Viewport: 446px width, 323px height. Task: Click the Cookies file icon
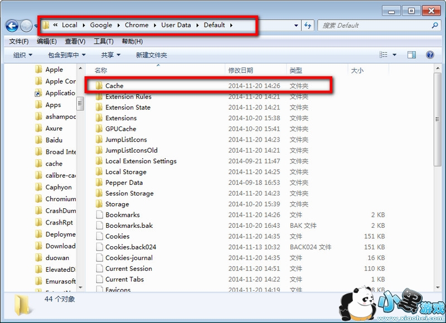(99, 236)
